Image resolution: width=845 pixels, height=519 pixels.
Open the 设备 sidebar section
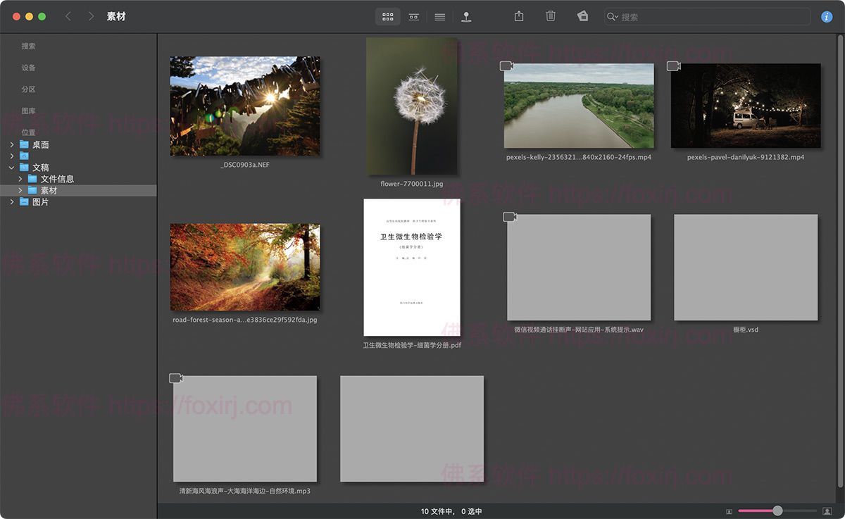tap(28, 68)
